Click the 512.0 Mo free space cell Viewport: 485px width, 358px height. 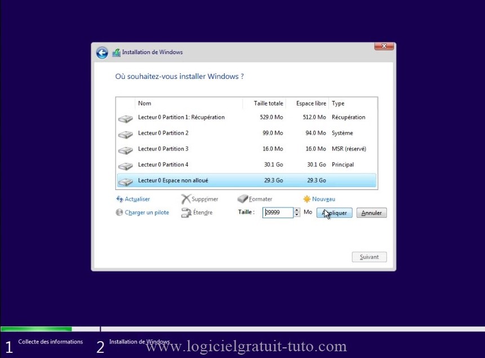click(x=314, y=117)
